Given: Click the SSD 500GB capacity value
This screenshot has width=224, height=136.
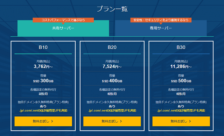Looking at the screenshot, I should point(181,81).
